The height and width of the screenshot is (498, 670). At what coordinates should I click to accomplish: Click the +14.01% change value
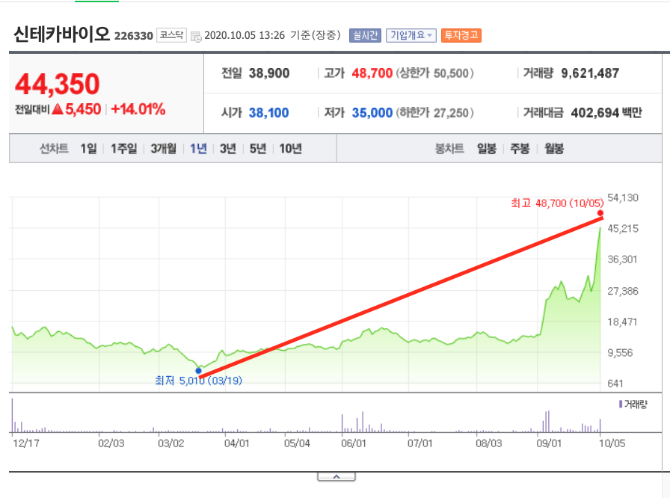[x=138, y=109]
